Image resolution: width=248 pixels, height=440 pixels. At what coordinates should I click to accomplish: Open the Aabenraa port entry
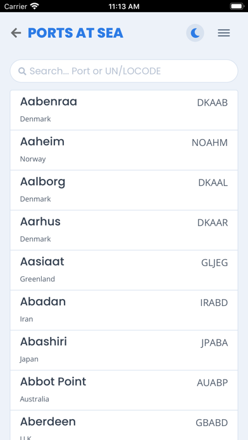point(124,110)
